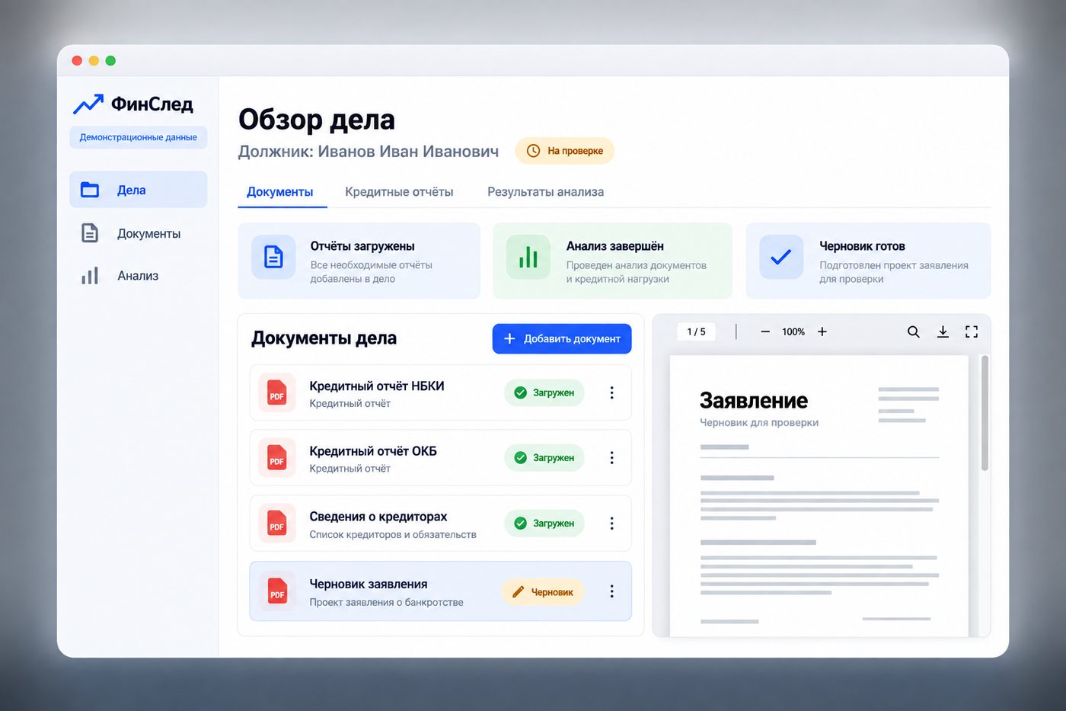Image resolution: width=1066 pixels, height=711 pixels.
Task: Open the preview in fullscreen
Action: [972, 331]
